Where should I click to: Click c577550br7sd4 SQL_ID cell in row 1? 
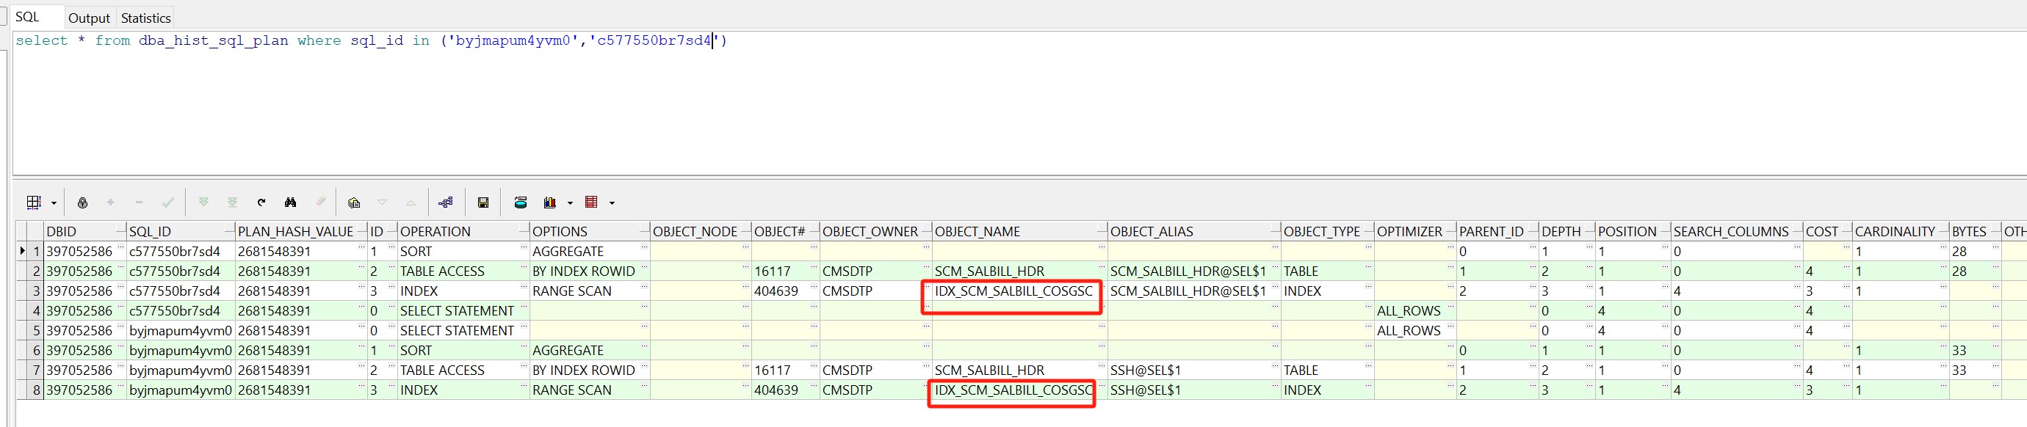[x=181, y=252]
